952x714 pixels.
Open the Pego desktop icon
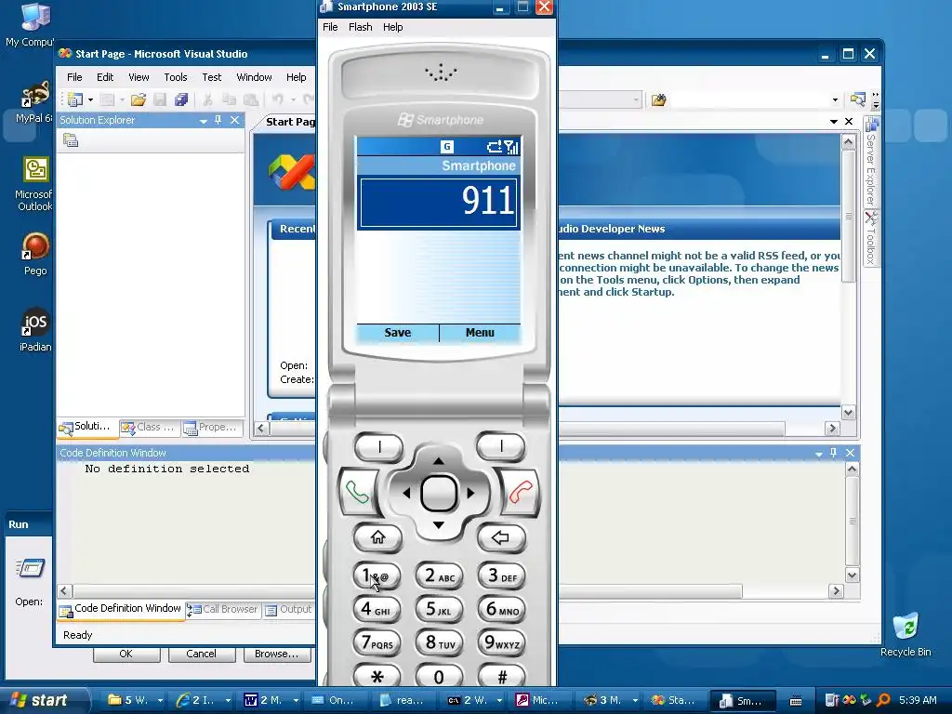point(35,254)
